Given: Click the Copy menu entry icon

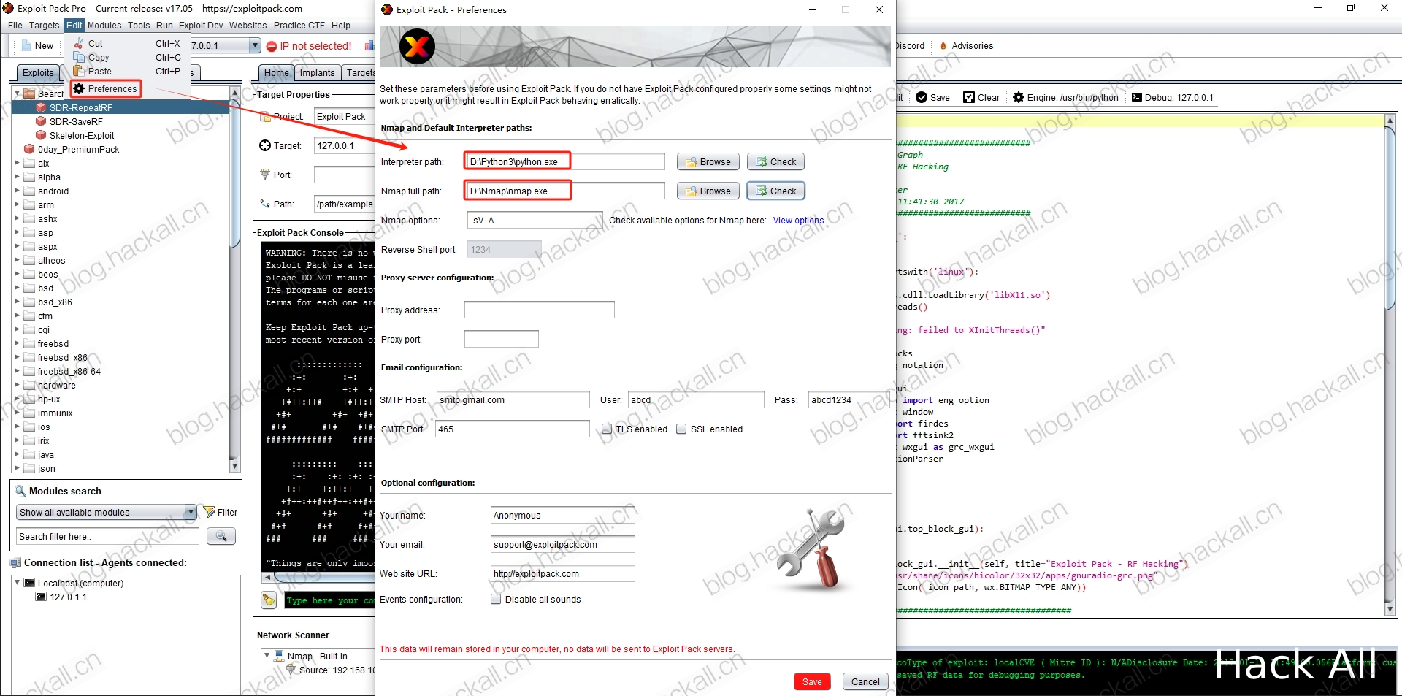Looking at the screenshot, I should 79,57.
